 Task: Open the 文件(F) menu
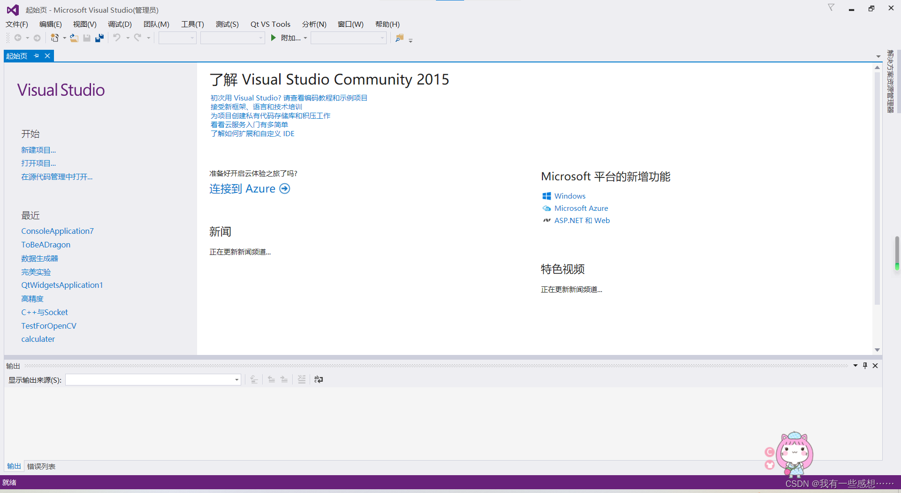click(x=16, y=24)
